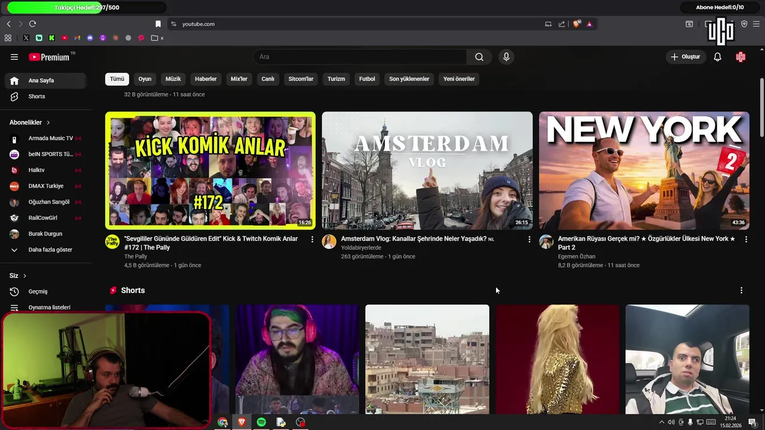This screenshot has width=765, height=430.
Task: Expand the Siz section chevron
Action: 25,276
